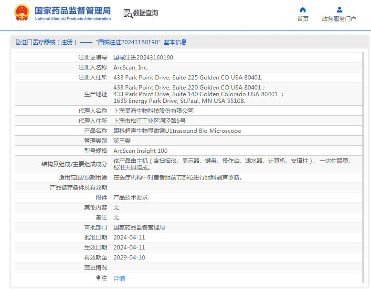
Task: Click the 型号规格 label
Action: pos(95,151)
